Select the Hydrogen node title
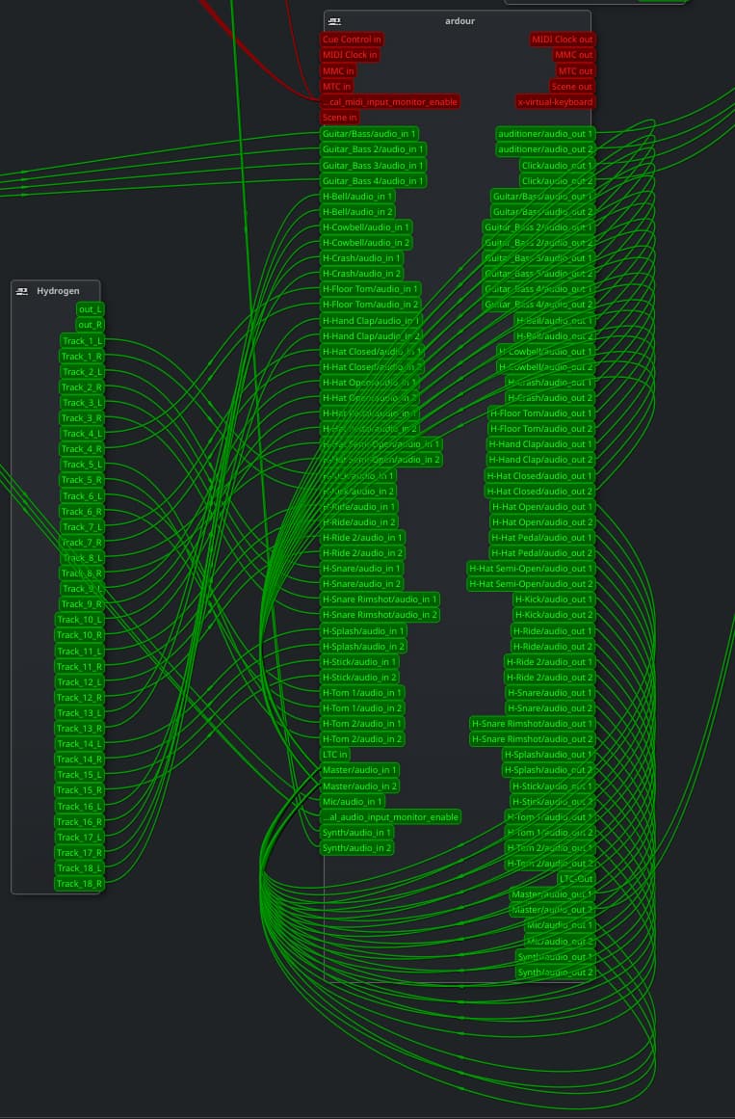Viewport: 735px width, 1119px height. point(58,291)
